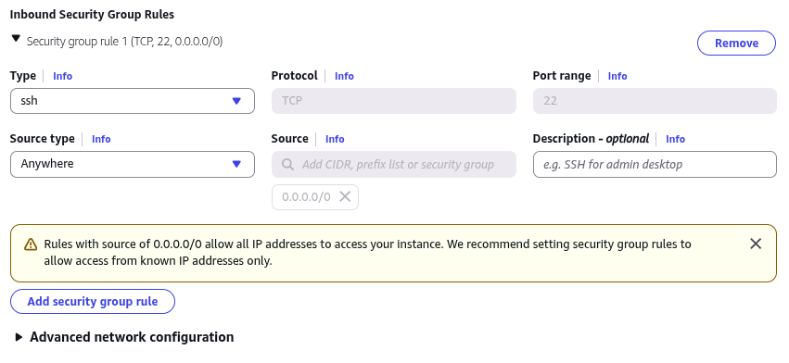Image resolution: width=789 pixels, height=363 pixels.
Task: Click the warning triangle icon in banner
Action: click(31, 244)
